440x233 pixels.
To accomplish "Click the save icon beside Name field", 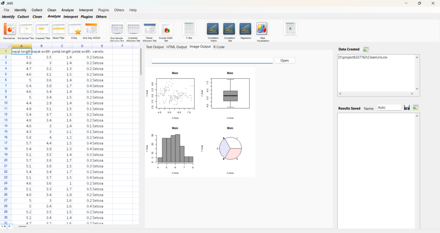I will coord(406,107).
